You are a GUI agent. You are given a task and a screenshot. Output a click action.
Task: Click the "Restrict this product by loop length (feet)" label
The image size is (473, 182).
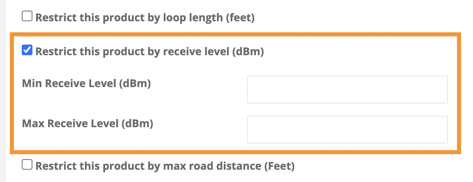pyautogui.click(x=145, y=18)
